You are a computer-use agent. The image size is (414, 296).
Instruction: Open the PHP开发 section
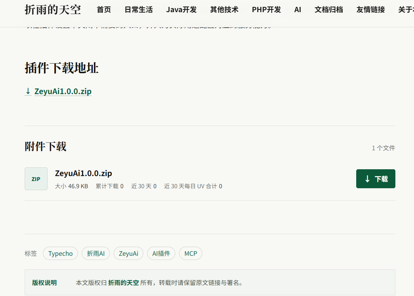coord(266,10)
